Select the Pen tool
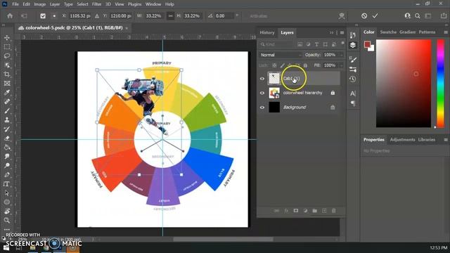This screenshot has height=253, width=450. [7, 175]
